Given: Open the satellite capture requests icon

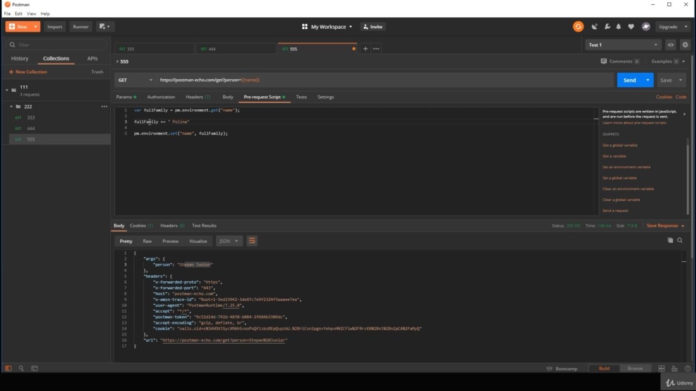Looking at the screenshot, I should click(x=594, y=27).
